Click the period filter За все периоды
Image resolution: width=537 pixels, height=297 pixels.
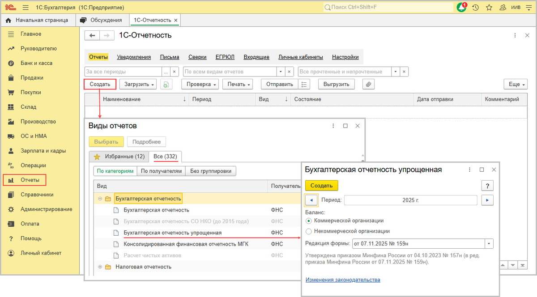click(123, 72)
